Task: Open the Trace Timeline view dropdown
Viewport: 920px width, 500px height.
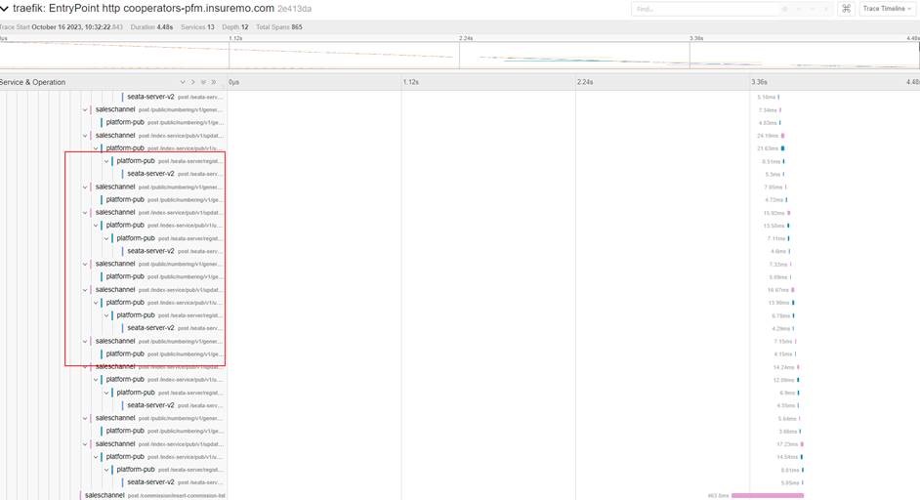Action: pyautogui.click(x=887, y=9)
